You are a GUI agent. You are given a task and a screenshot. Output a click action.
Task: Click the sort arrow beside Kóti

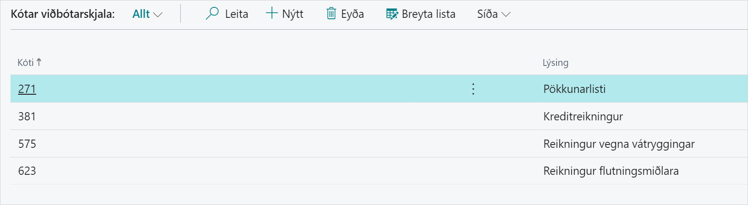[39, 62]
